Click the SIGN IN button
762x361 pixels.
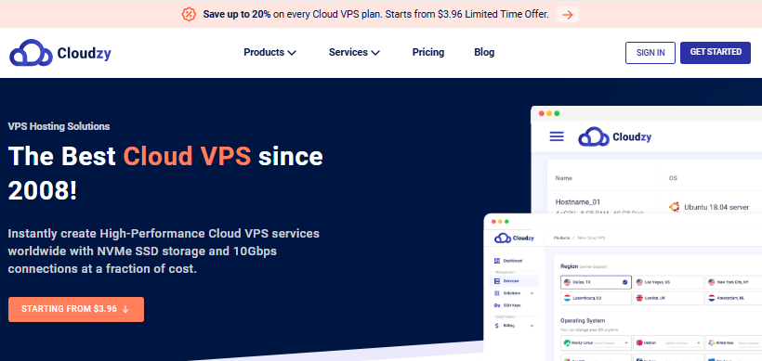click(x=650, y=53)
